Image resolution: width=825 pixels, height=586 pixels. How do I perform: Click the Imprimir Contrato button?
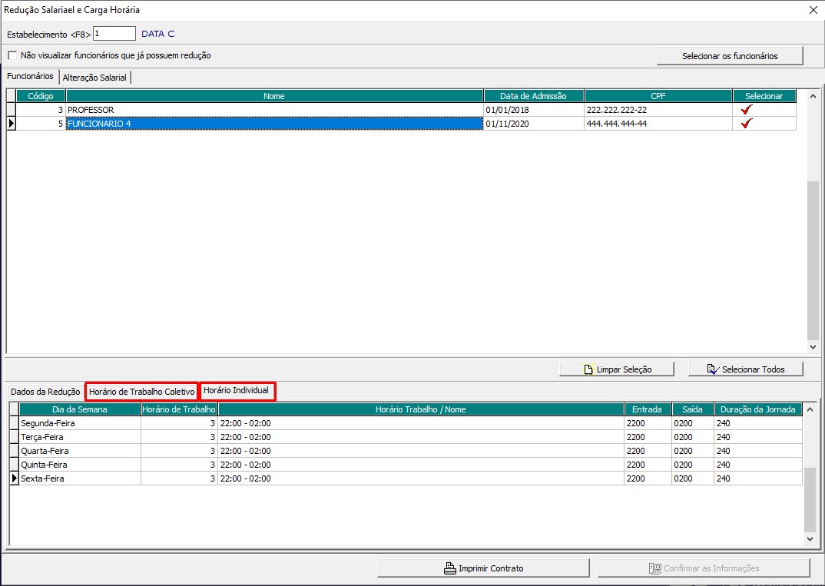(483, 568)
